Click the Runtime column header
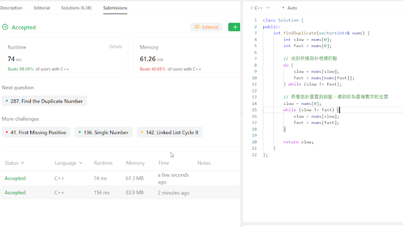The image size is (403, 227). (103, 163)
